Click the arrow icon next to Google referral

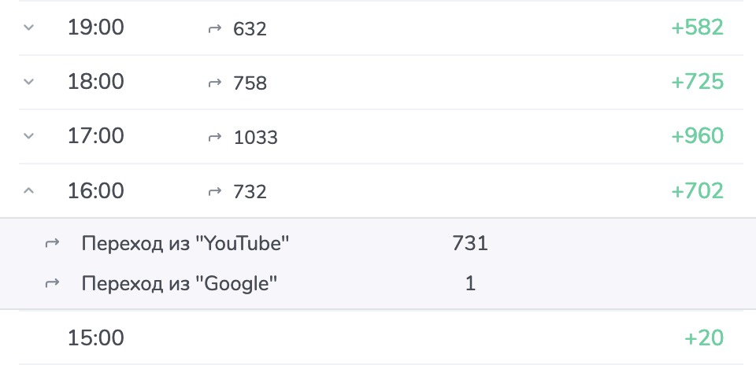52,283
